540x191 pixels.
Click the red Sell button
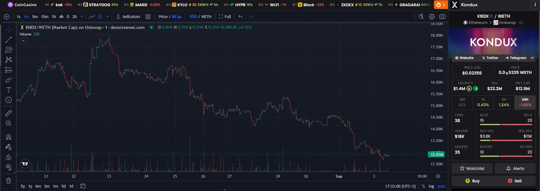point(515,181)
